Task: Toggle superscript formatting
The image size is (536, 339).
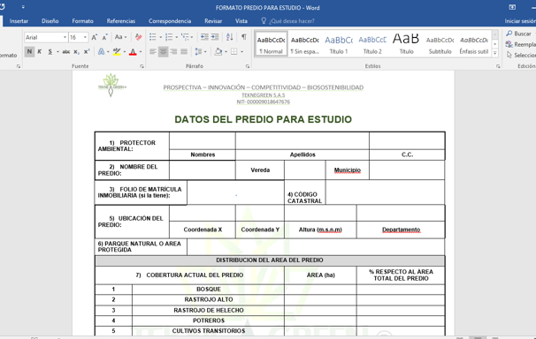Action: point(87,52)
